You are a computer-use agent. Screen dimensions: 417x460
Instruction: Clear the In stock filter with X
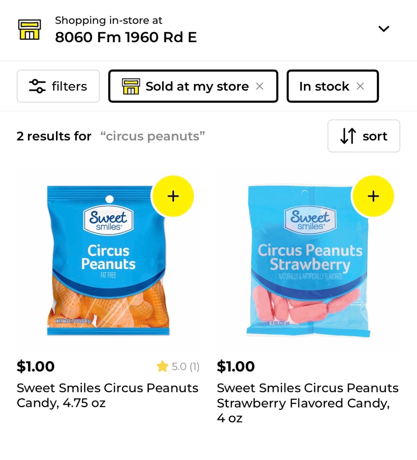[x=360, y=86]
